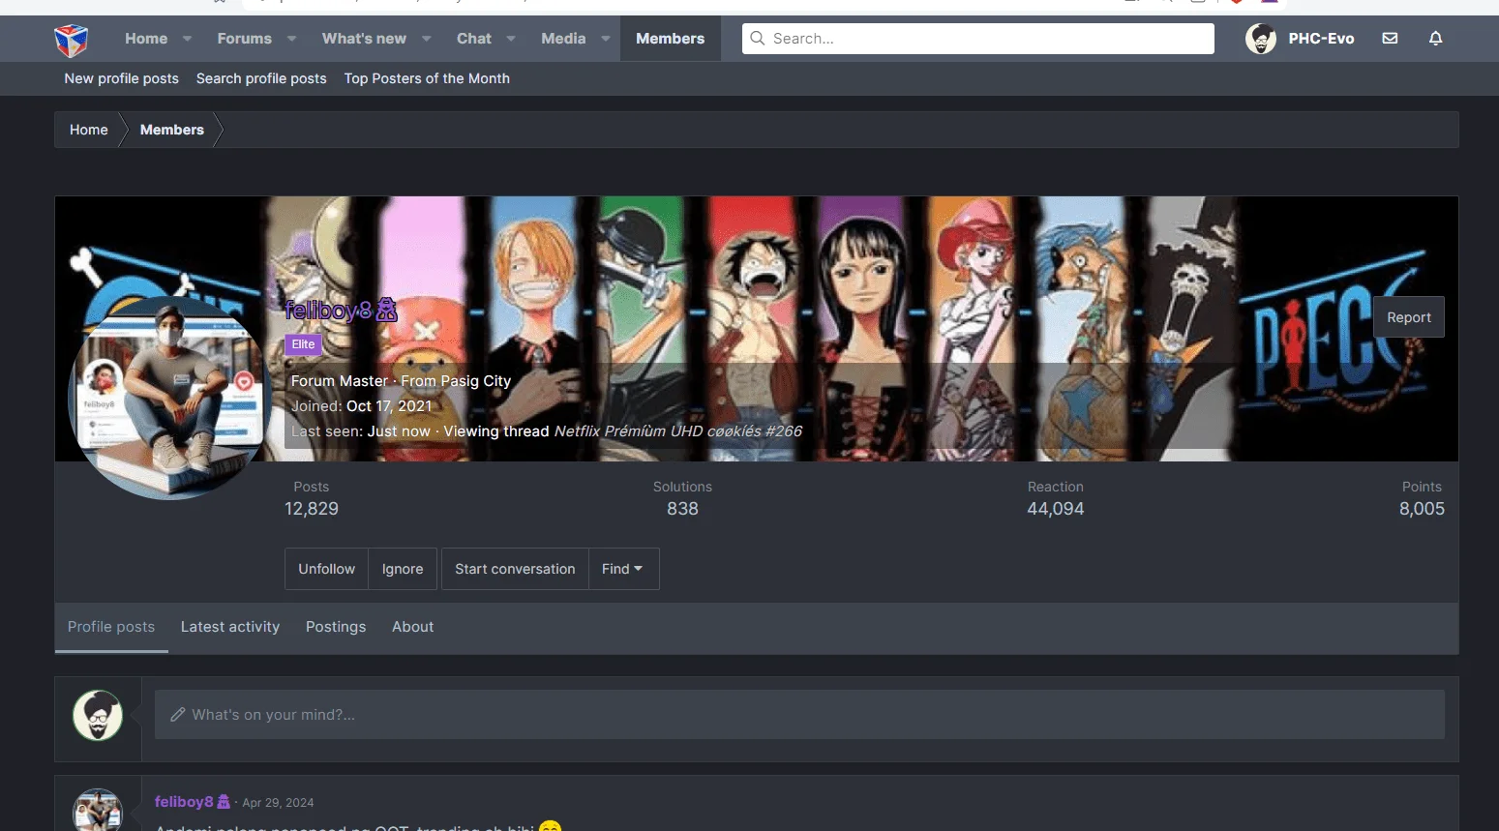The height and width of the screenshot is (831, 1499).
Task: Click the site logo icon
Action: pyautogui.click(x=71, y=40)
